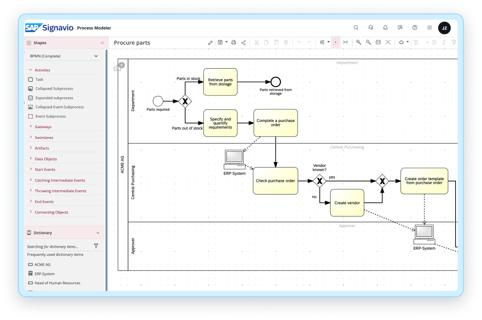Open the BPMN (Complete) stencil set dropdown

pyautogui.click(x=64, y=56)
